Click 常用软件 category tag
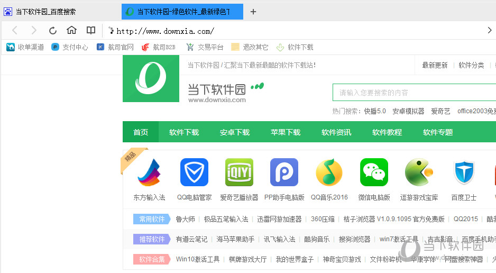Screen dimensions: 496x273 click(x=152, y=219)
